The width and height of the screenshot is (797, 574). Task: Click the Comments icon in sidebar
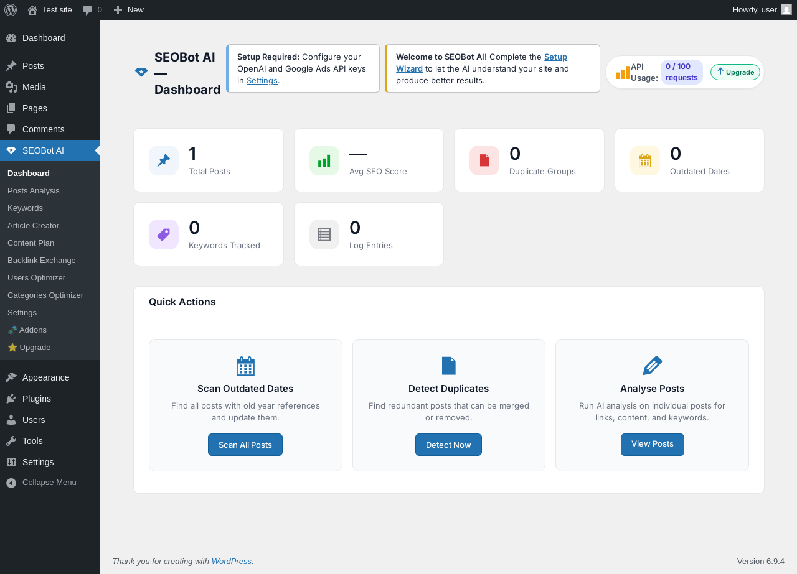[x=11, y=129]
